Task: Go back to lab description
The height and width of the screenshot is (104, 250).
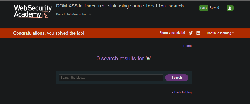Action: [x=72, y=14]
